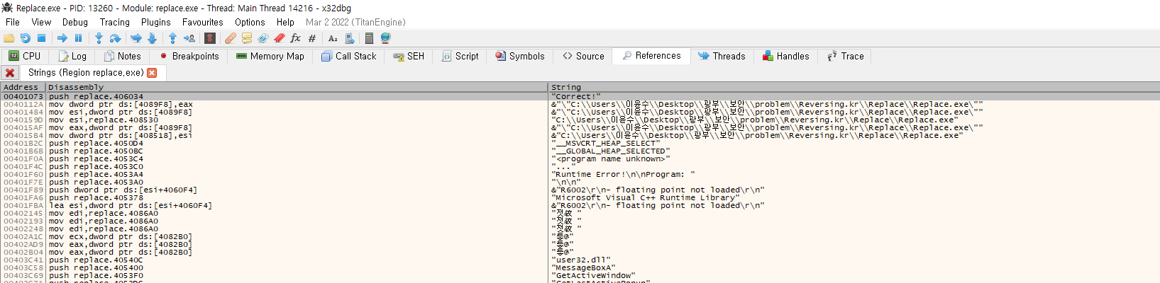Click the Variables hash icon
This screenshot has height=283, width=1160.
tap(311, 38)
